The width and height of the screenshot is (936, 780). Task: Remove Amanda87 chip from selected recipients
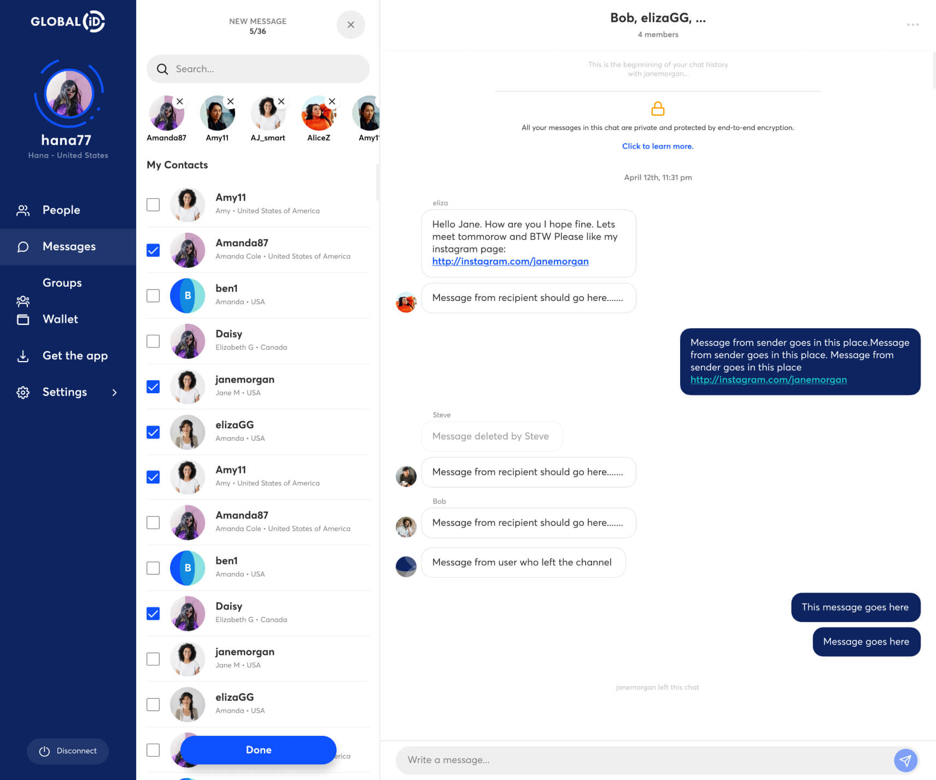pyautogui.click(x=179, y=102)
